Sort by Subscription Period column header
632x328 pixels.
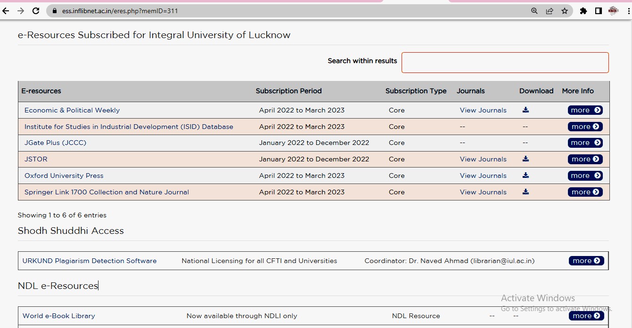click(288, 91)
